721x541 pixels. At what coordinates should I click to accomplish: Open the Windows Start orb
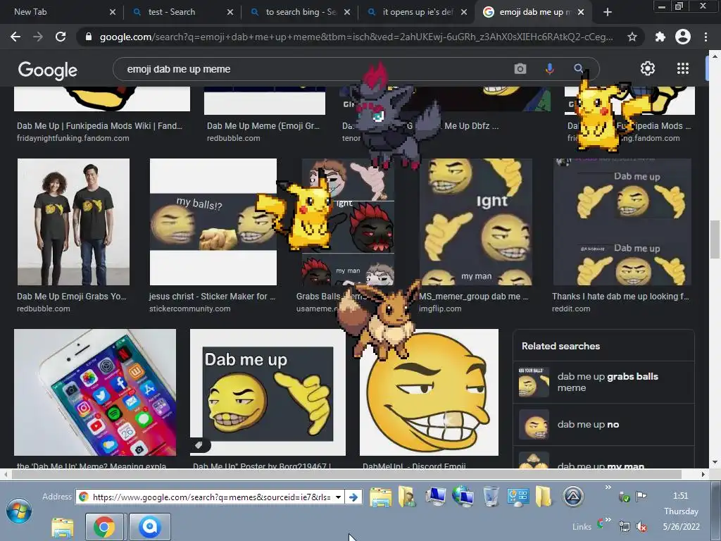(19, 511)
